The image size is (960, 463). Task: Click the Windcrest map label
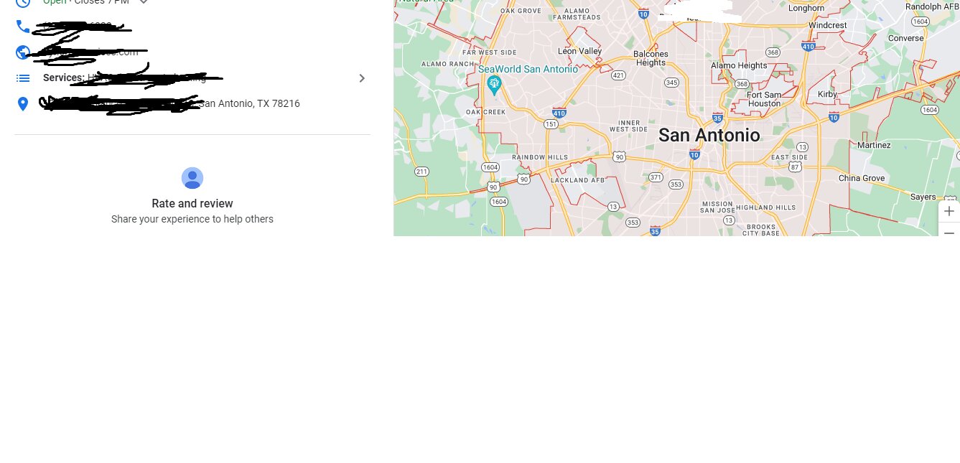[x=827, y=25]
